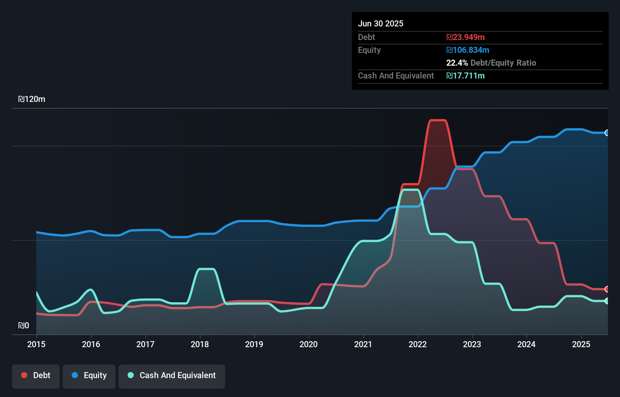Click the ₪106.834m Equity value link
620x397 pixels.
click(x=468, y=50)
